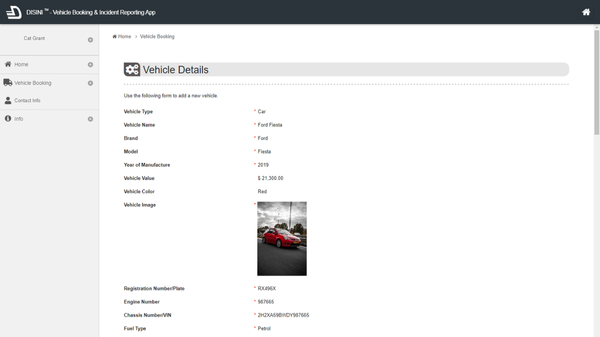Viewport: 600px width, 337px height.
Task: Follow the Vehicle Booking breadcrumb link
Action: (x=157, y=37)
